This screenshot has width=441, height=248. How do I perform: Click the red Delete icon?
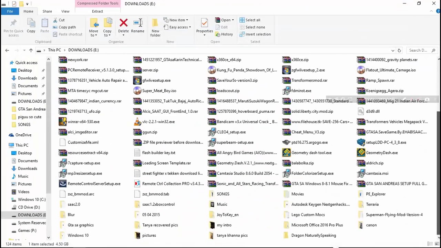pos(123,23)
